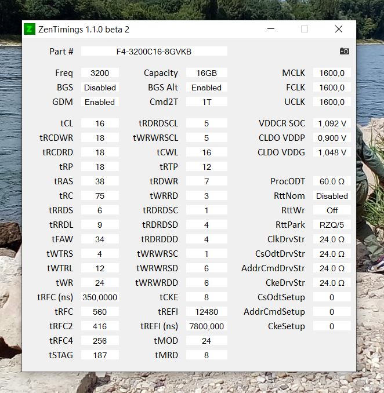This screenshot has width=384, height=393.
Task: Select the Part # field F4-3200C16-8GVKB
Action: (154, 52)
